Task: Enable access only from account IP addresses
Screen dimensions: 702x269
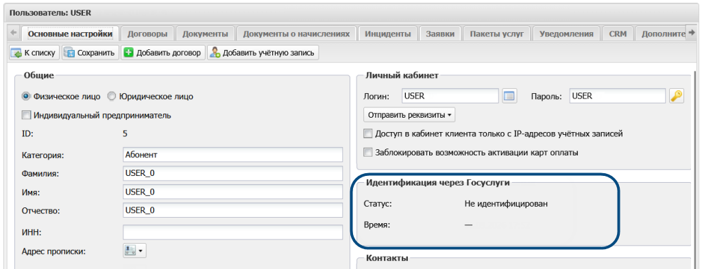Action: (367, 133)
